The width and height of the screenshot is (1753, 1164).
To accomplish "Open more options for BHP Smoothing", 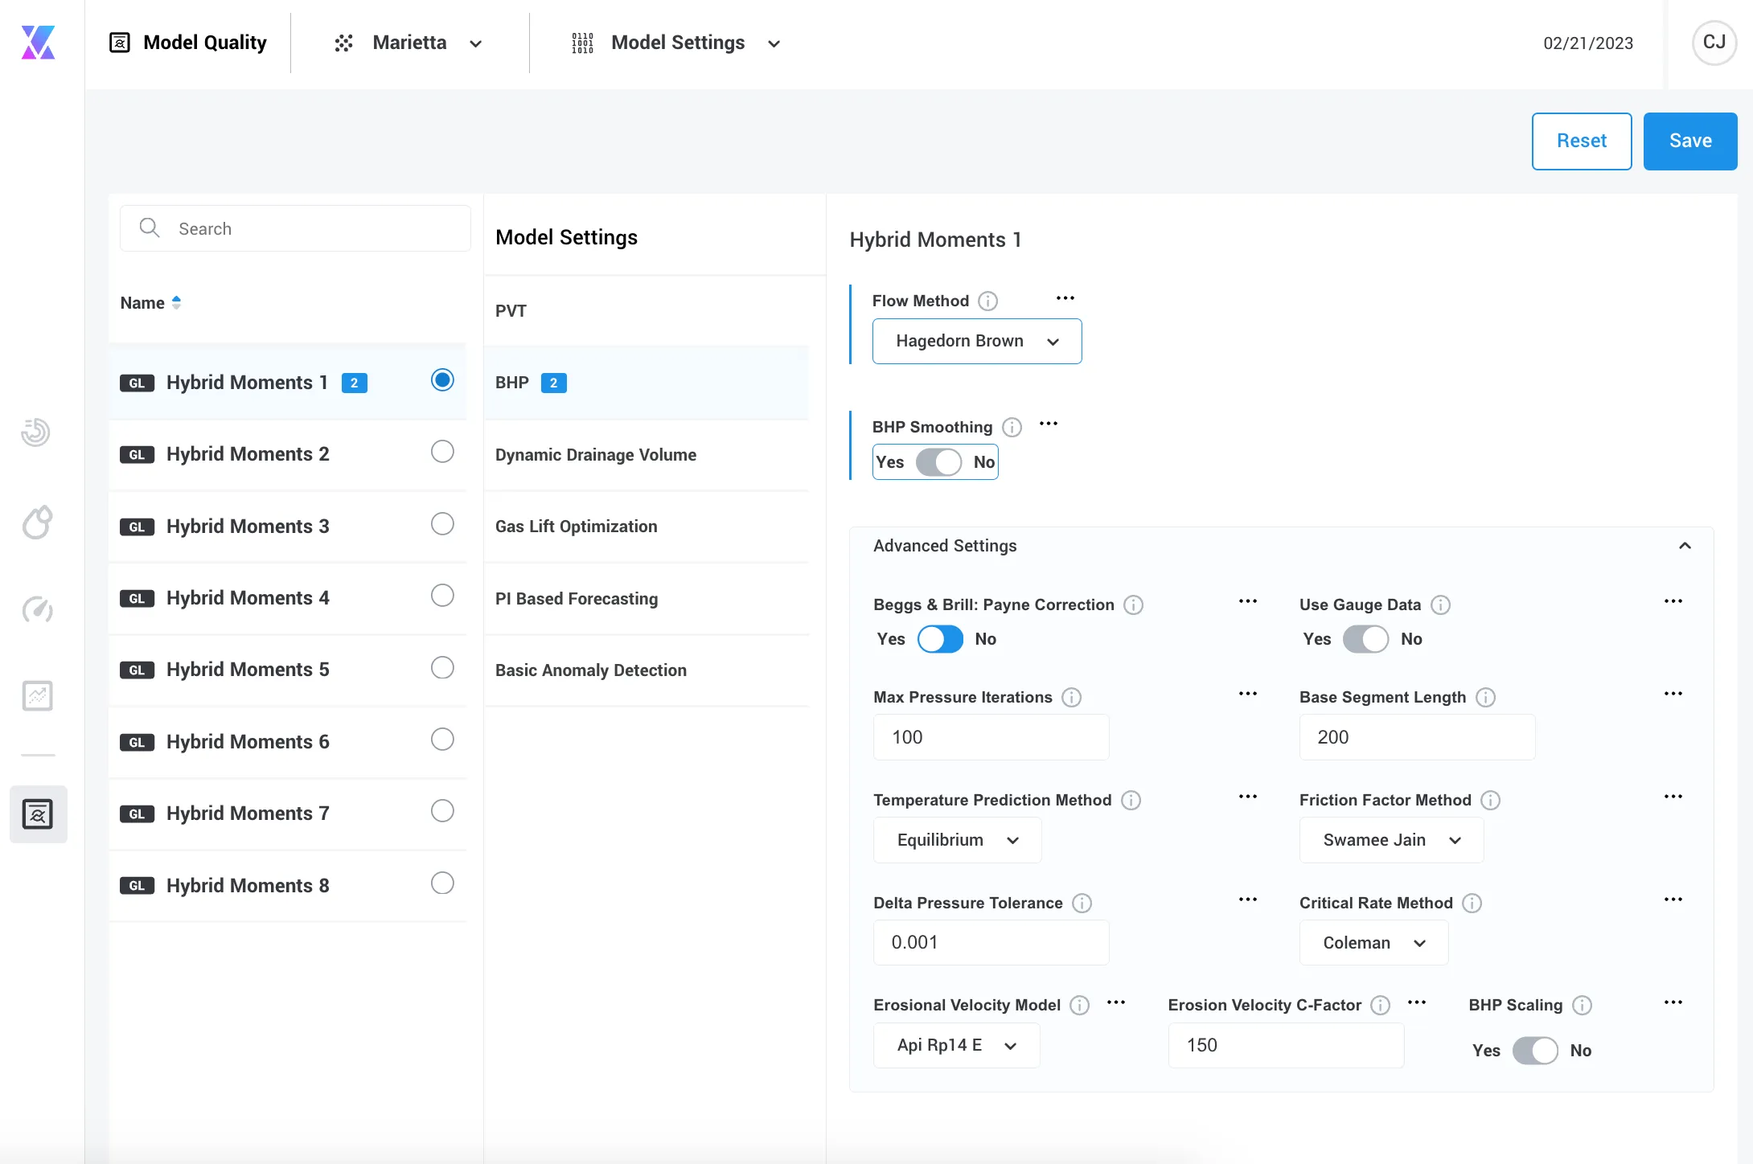I will tap(1049, 424).
